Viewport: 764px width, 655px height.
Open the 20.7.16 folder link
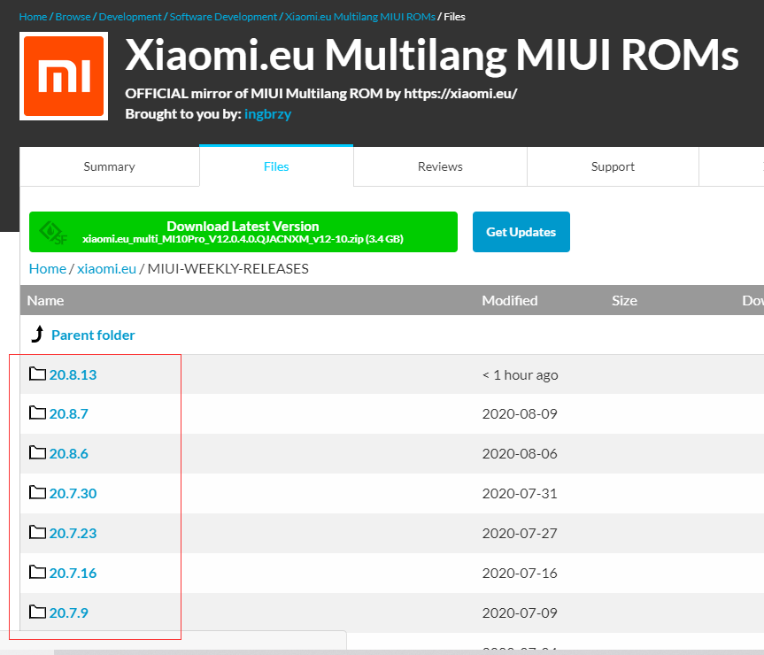click(73, 573)
